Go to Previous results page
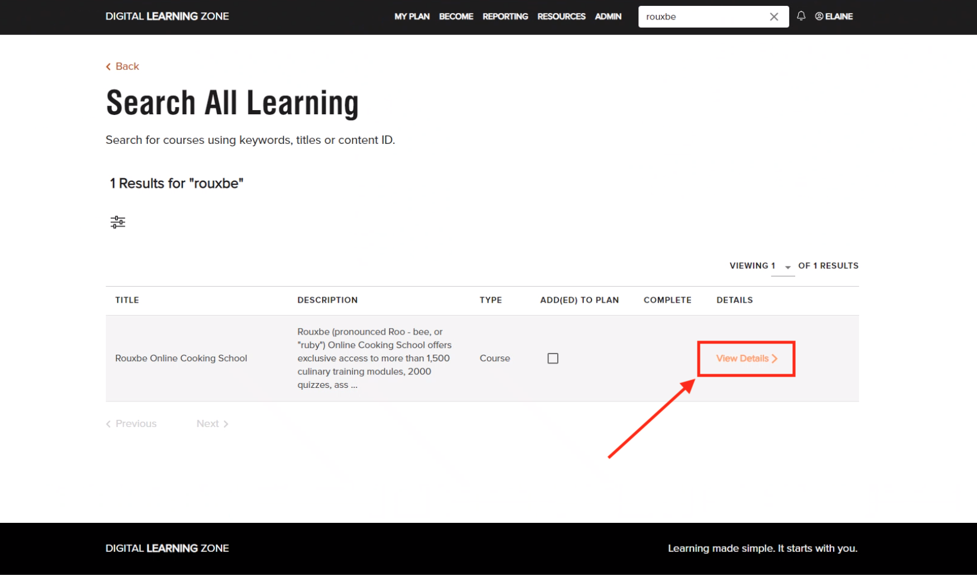Screen dimensions: 977x575 click(x=131, y=423)
